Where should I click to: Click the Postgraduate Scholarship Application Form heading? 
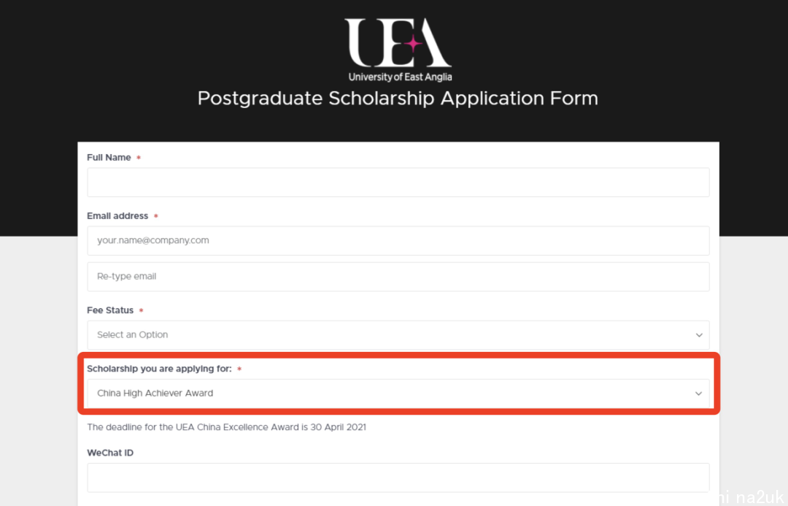pyautogui.click(x=398, y=99)
